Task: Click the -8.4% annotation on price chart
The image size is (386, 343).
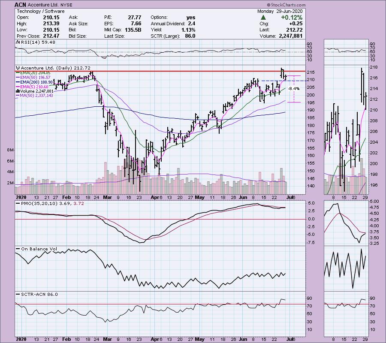Action: coord(294,89)
